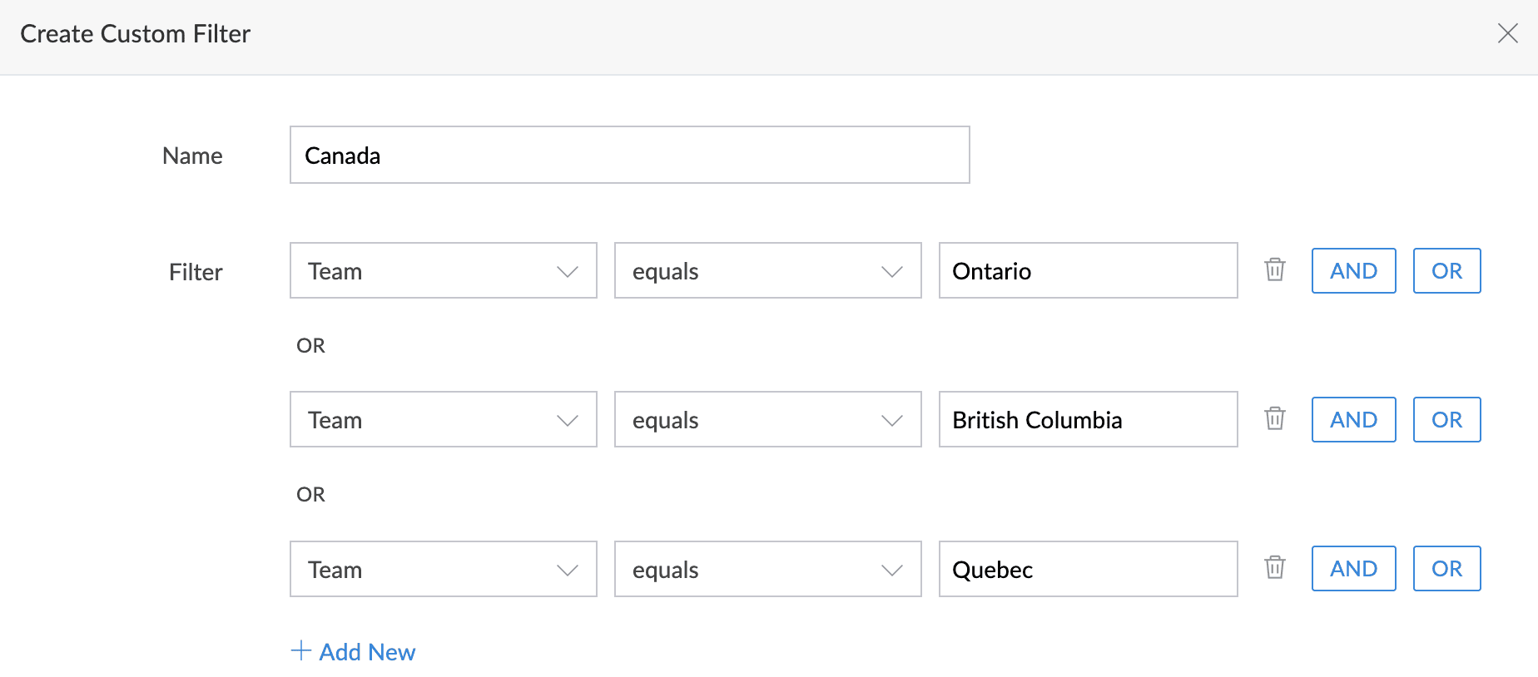Open the Team dropdown in the Ontario row
Image resolution: width=1538 pixels, height=677 pixels.
tap(443, 271)
